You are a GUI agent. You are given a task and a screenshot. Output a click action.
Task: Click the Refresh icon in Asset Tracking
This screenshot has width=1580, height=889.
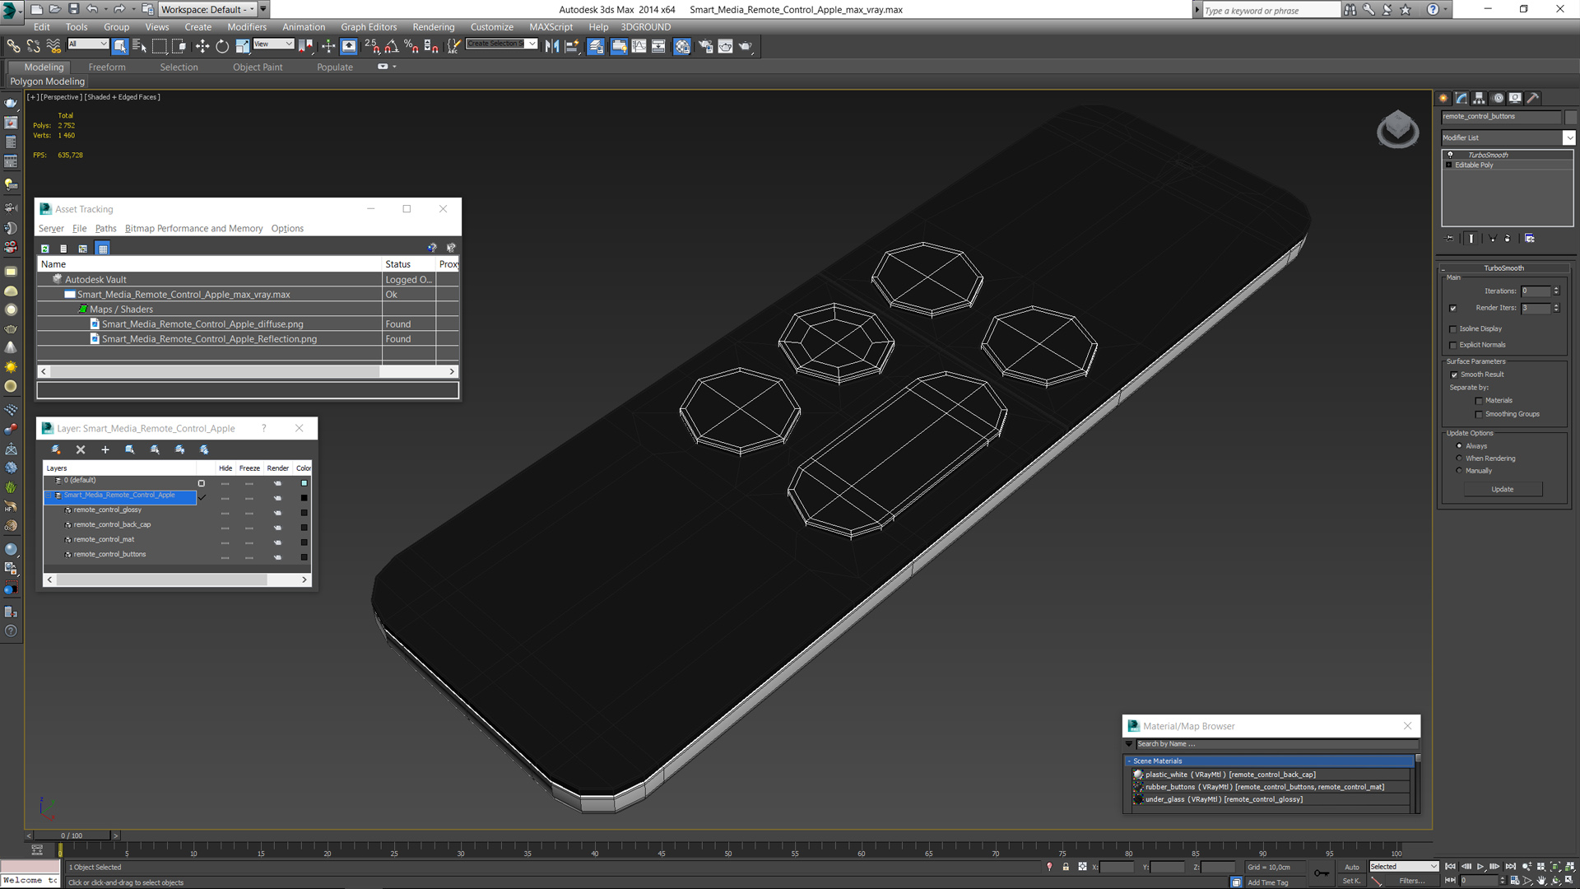[x=45, y=249]
